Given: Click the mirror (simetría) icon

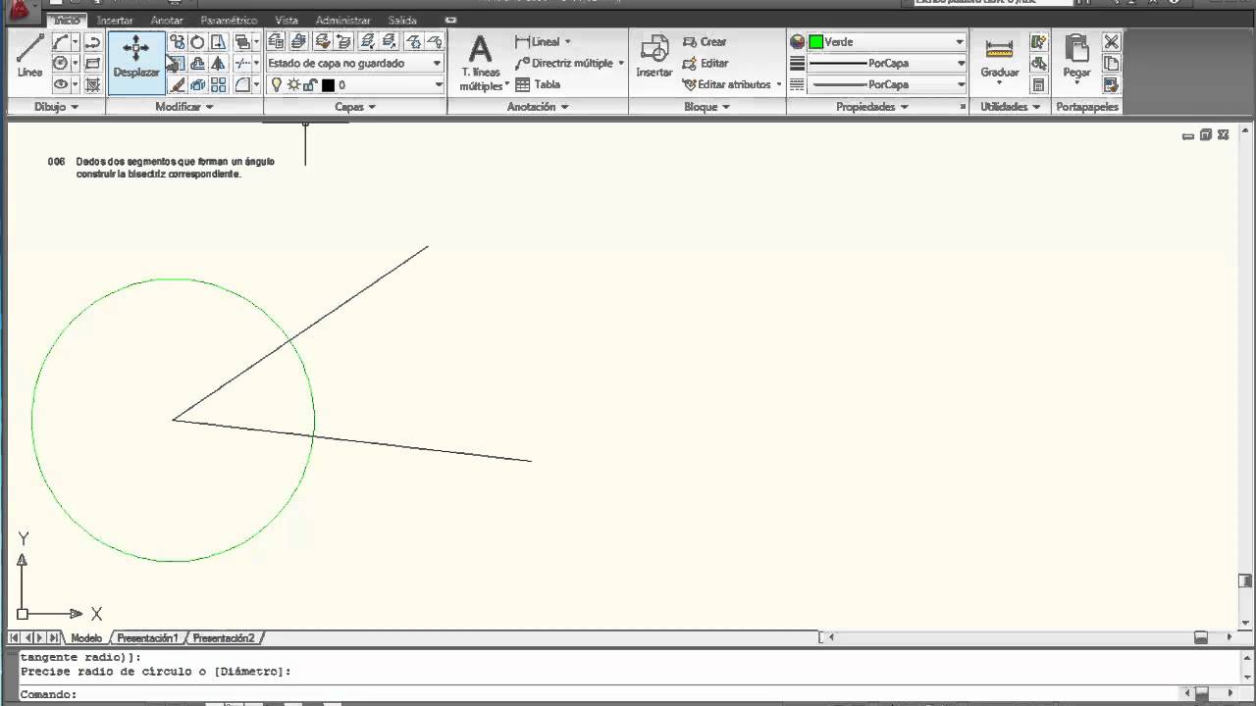Looking at the screenshot, I should pyautogui.click(x=218, y=64).
